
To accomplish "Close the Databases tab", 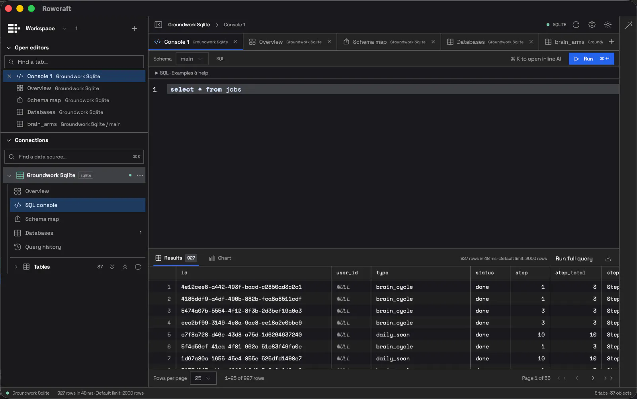I will coord(531,42).
